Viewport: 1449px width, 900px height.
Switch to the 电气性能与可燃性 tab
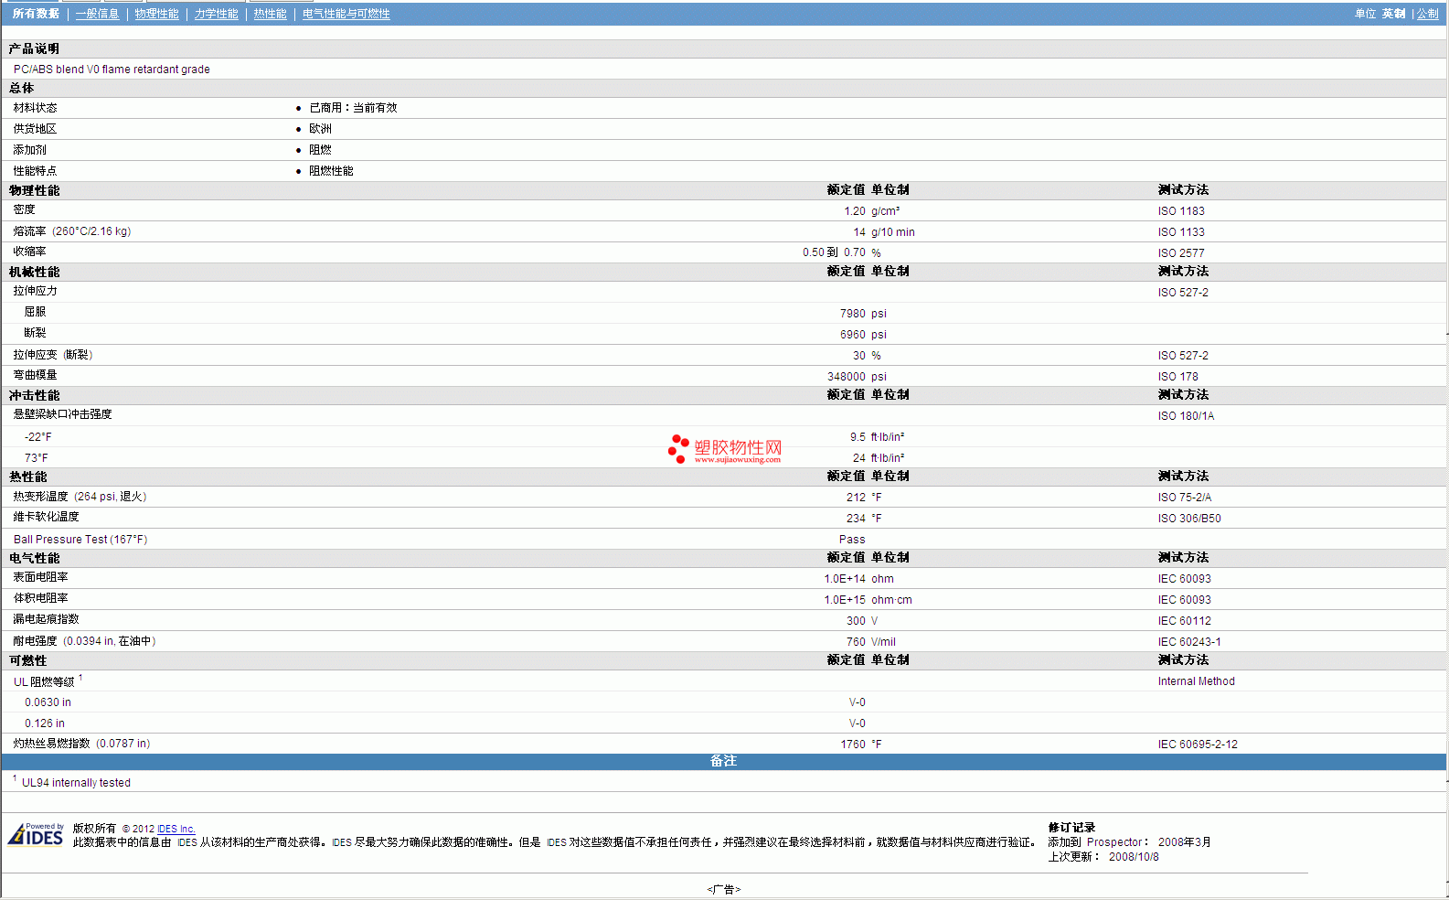(x=346, y=14)
